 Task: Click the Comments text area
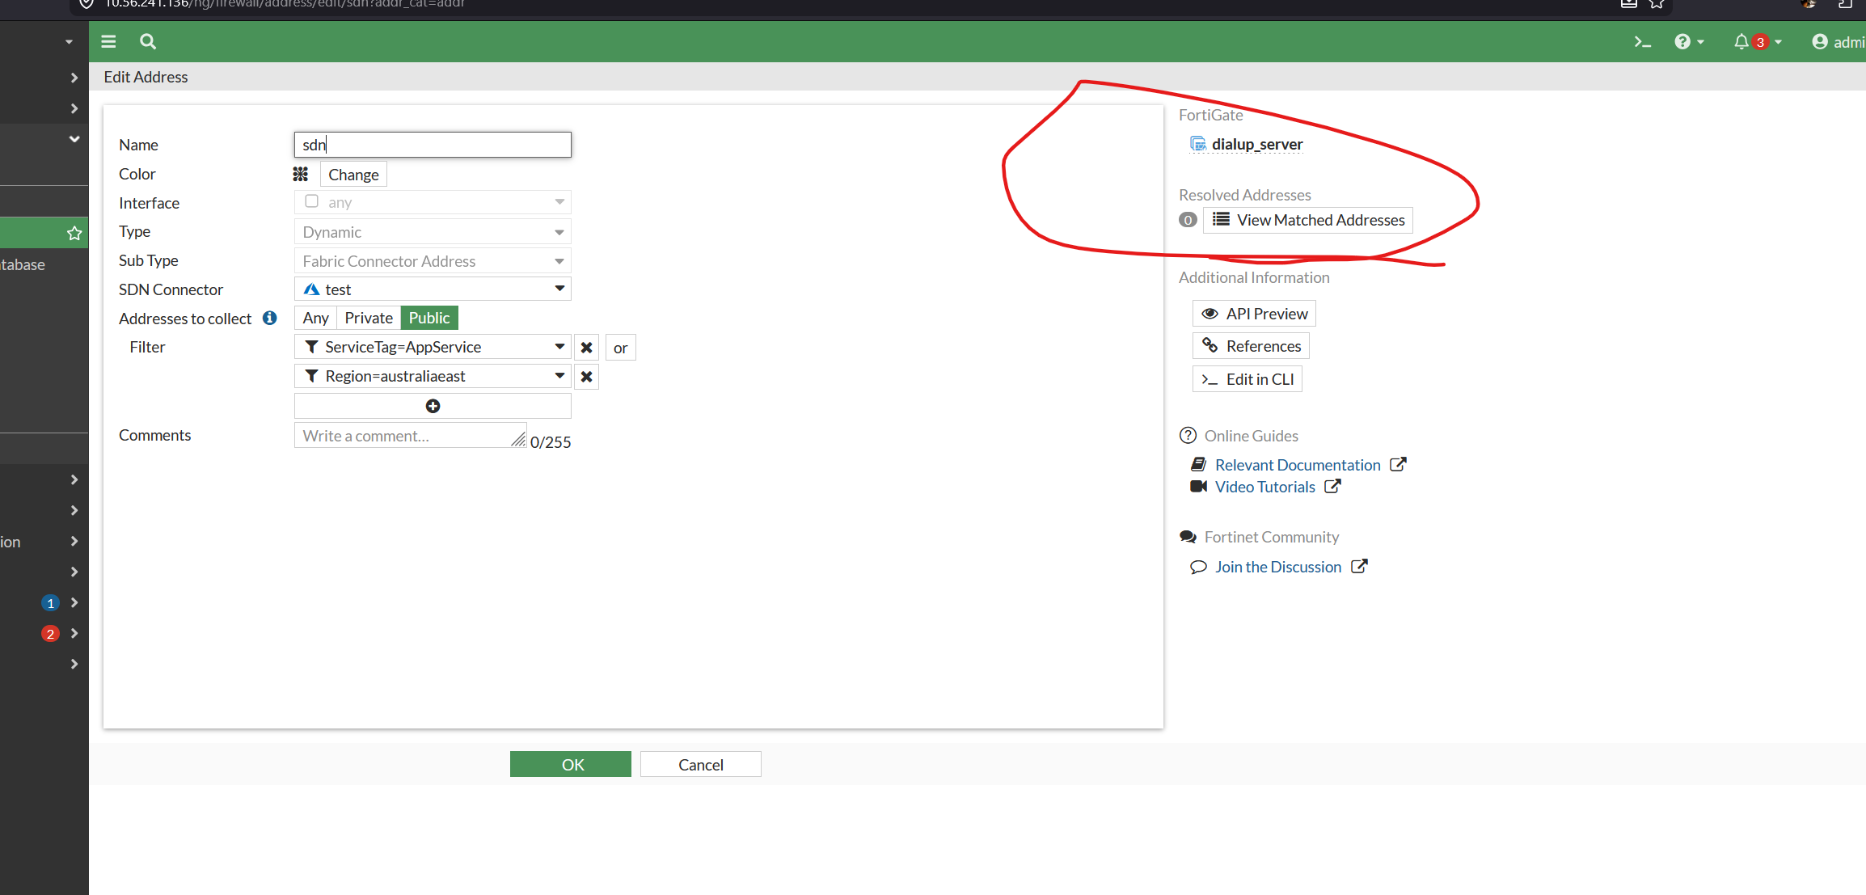[x=411, y=435]
